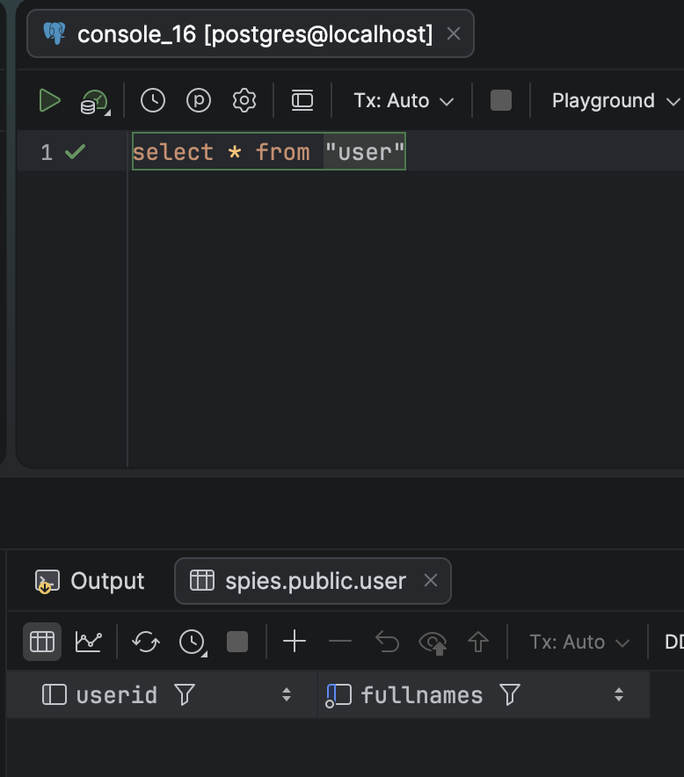This screenshot has height=777, width=684.
Task: Add a new row with the plus icon
Action: [x=295, y=642]
